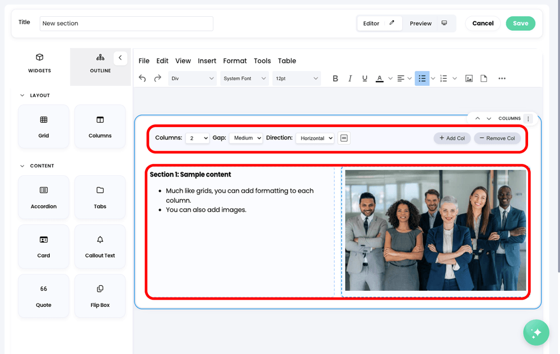Click the green Save button
The image size is (560, 354).
click(x=520, y=24)
